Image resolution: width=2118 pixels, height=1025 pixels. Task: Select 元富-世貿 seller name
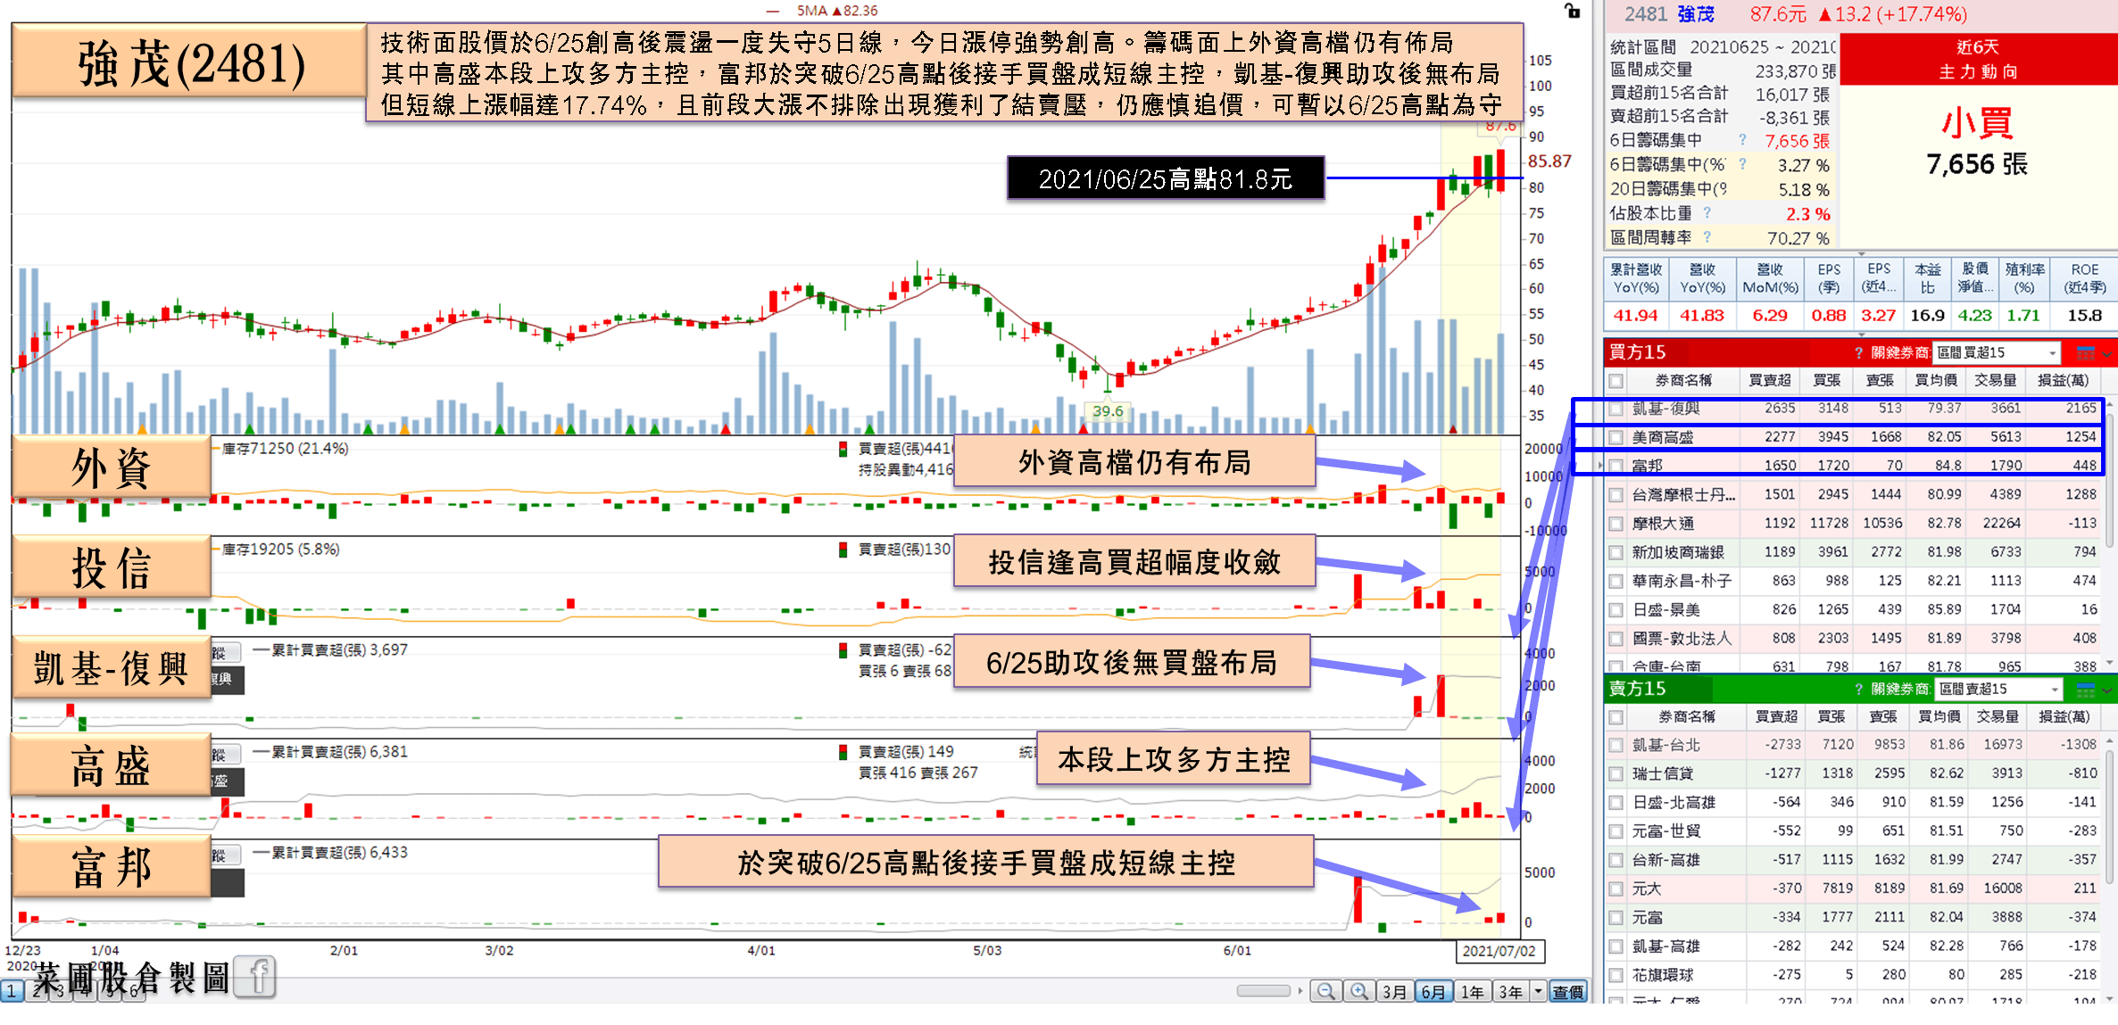(x=1665, y=831)
